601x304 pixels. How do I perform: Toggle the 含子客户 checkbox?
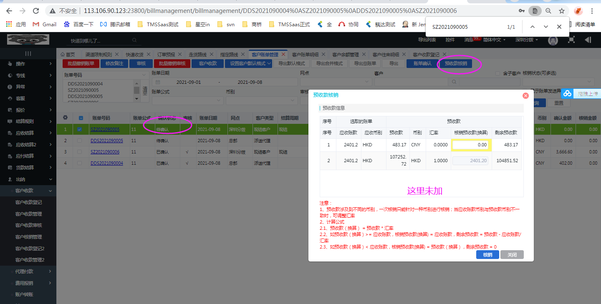(x=497, y=73)
